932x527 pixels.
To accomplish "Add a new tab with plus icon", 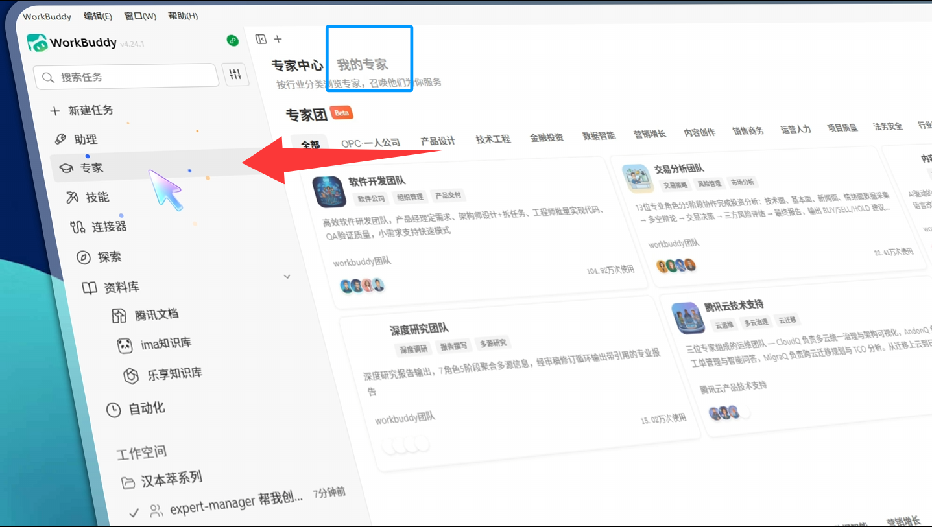I will (x=278, y=39).
